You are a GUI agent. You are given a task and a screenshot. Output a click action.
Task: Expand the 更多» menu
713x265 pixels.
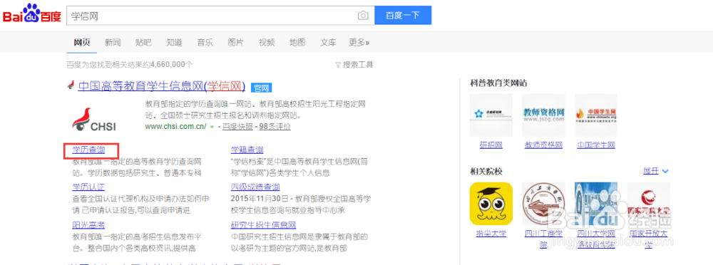tap(359, 43)
